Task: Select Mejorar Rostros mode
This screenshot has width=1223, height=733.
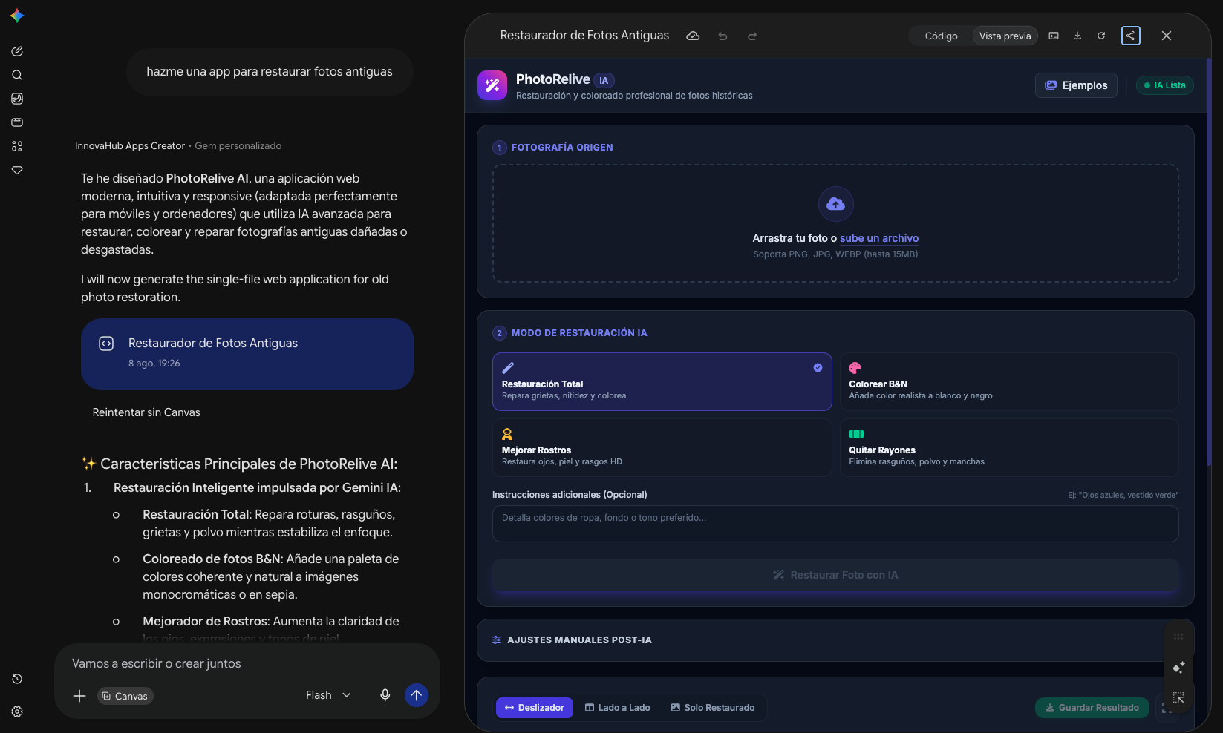Action: (x=662, y=447)
